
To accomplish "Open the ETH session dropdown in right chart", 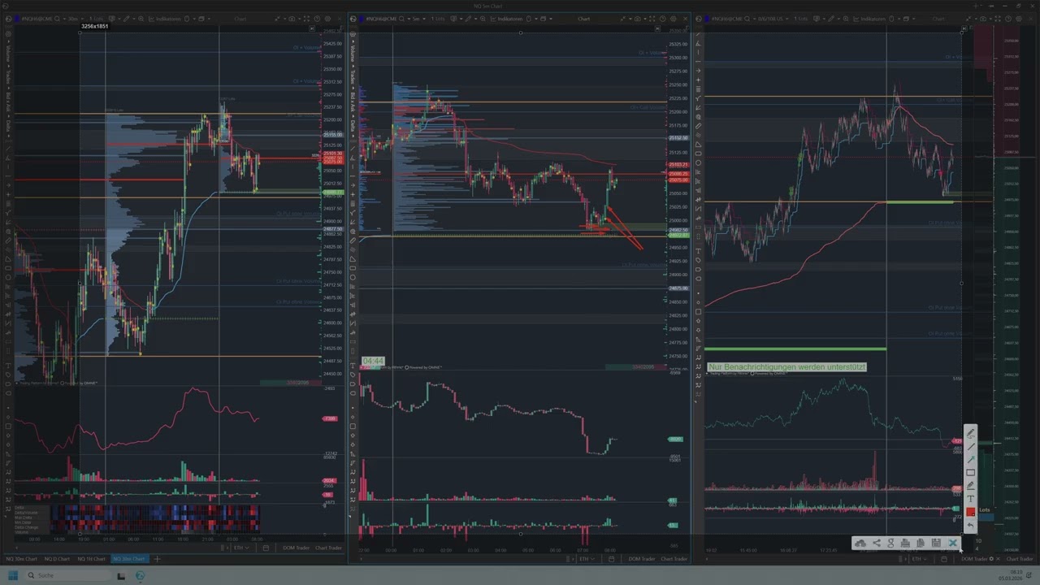I will pos(919,559).
